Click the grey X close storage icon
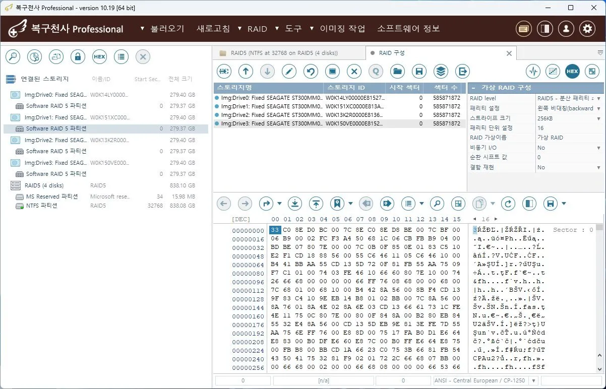 [143, 57]
